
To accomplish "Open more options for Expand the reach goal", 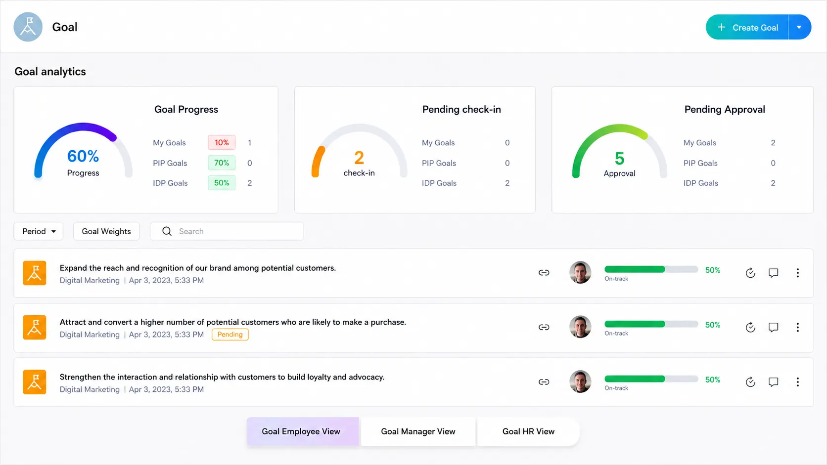I will point(798,273).
